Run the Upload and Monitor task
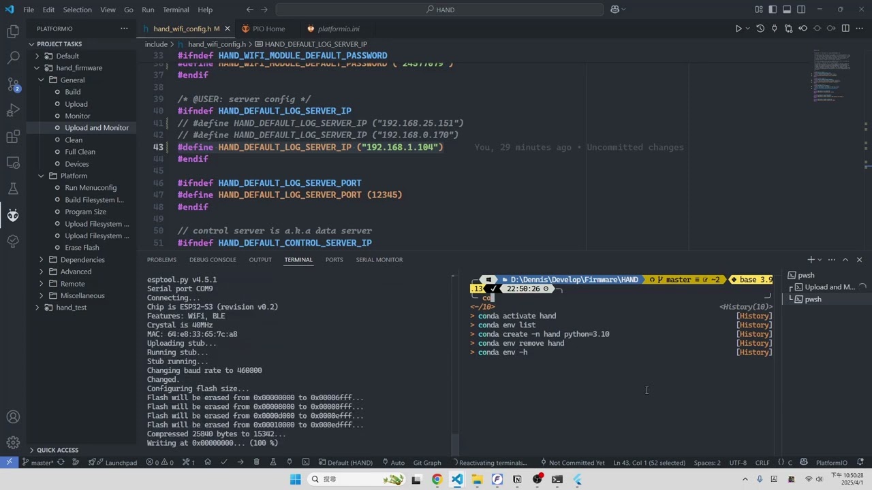872x490 pixels. (96, 128)
